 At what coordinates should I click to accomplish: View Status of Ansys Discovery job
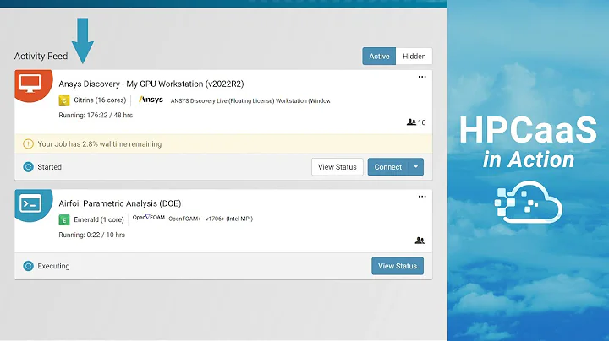[x=337, y=167]
